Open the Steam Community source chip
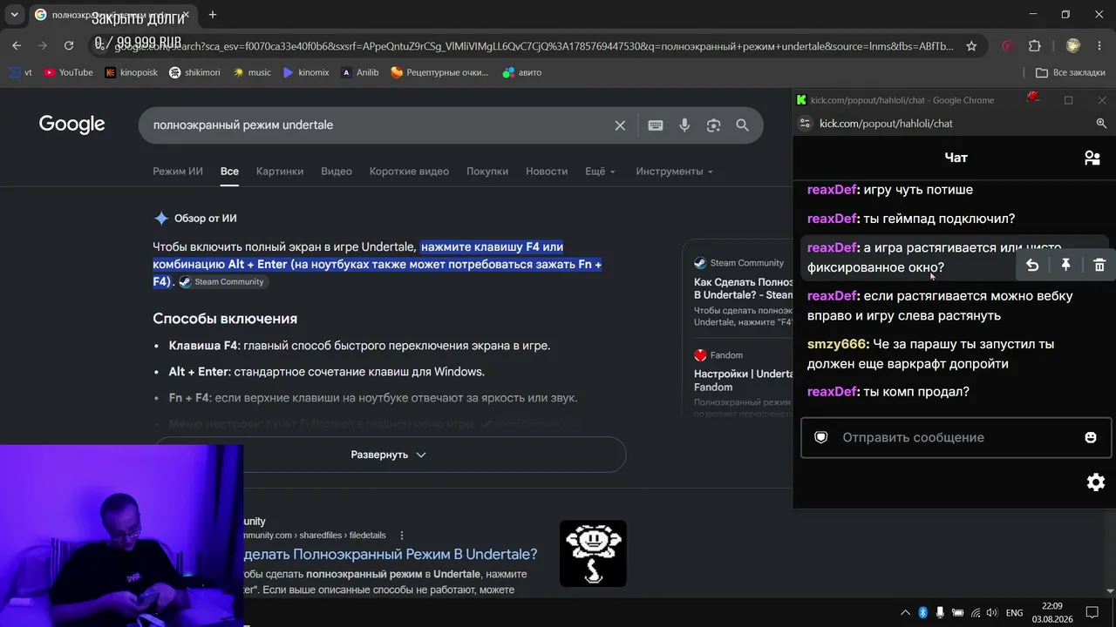 click(x=222, y=282)
